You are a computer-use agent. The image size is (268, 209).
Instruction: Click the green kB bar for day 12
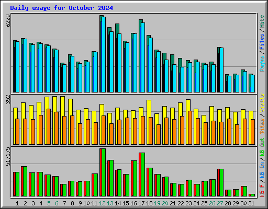tap(104, 172)
